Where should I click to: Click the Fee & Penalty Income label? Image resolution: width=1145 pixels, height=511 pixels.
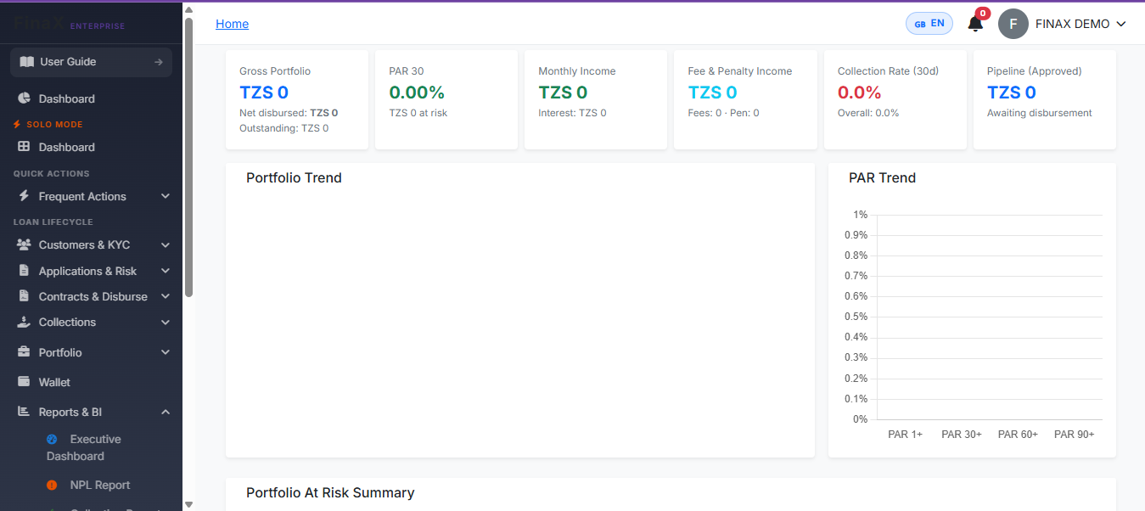pos(740,71)
